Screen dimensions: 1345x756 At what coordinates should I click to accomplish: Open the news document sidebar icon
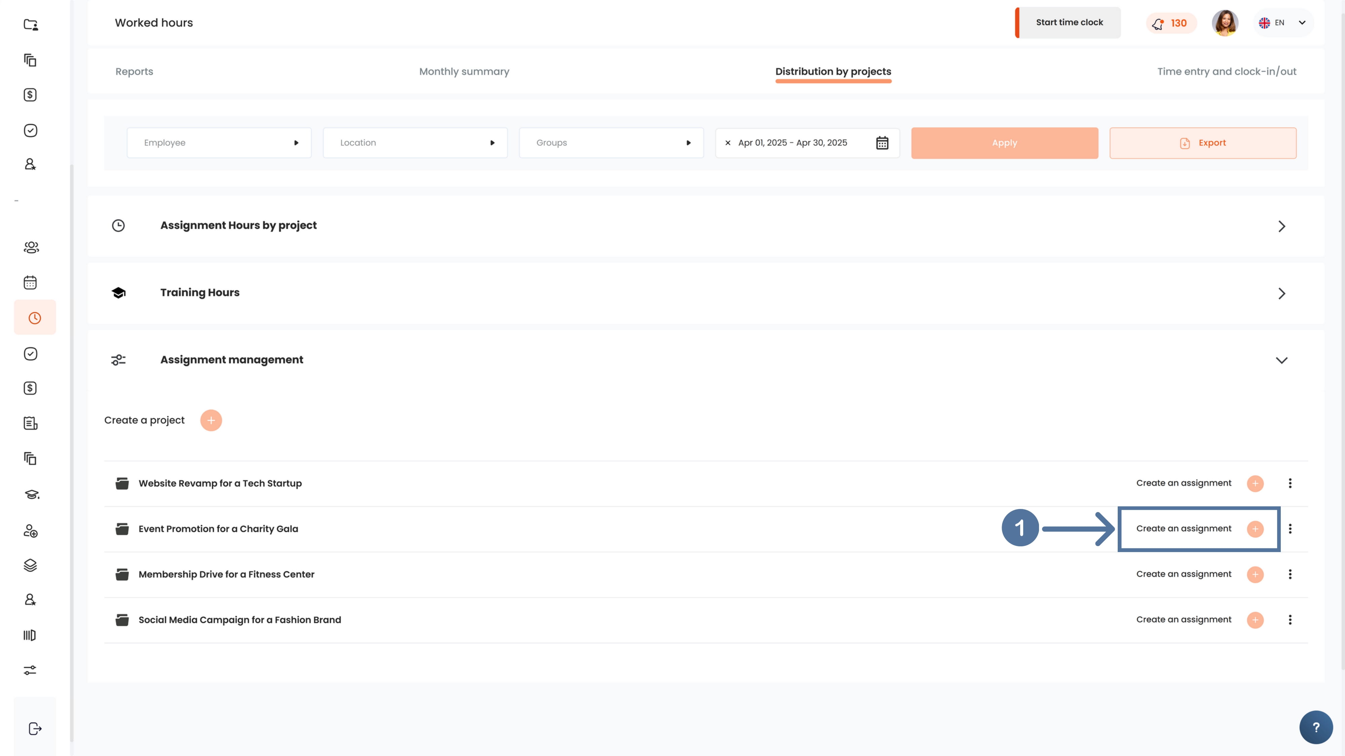click(30, 423)
